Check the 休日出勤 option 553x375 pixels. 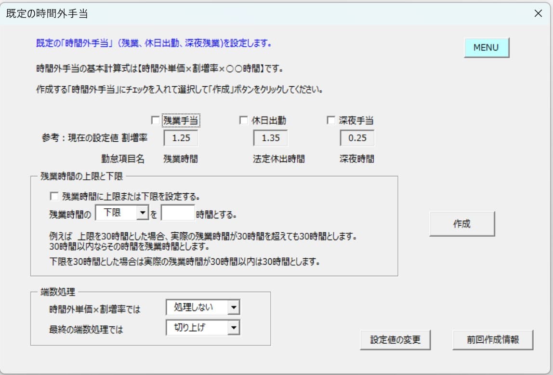point(243,120)
